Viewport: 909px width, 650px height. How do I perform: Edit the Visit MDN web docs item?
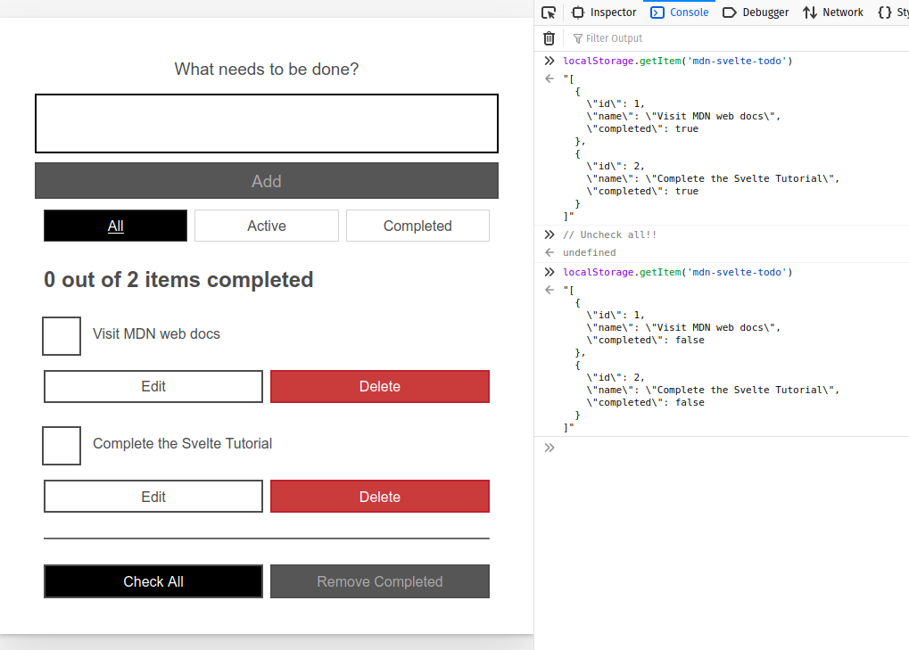pyautogui.click(x=153, y=386)
